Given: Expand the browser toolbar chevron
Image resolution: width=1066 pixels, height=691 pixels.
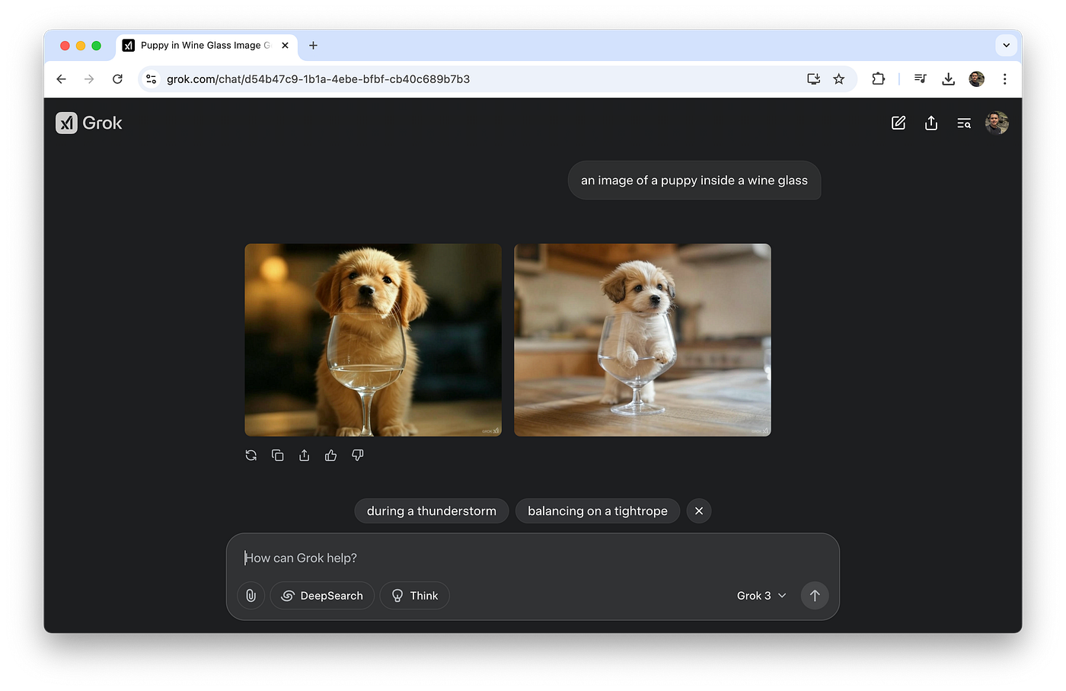Looking at the screenshot, I should tap(1006, 45).
